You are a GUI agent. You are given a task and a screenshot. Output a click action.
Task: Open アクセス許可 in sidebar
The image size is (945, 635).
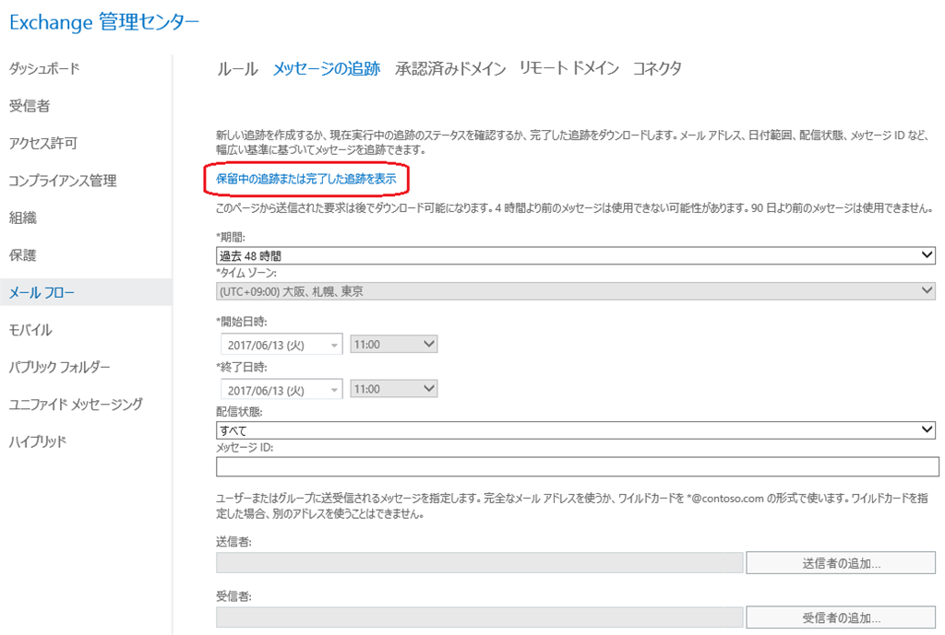click(42, 143)
